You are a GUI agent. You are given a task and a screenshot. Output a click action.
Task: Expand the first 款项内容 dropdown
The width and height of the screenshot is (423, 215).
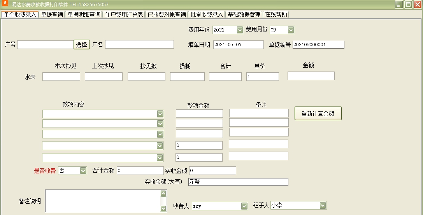coord(160,114)
